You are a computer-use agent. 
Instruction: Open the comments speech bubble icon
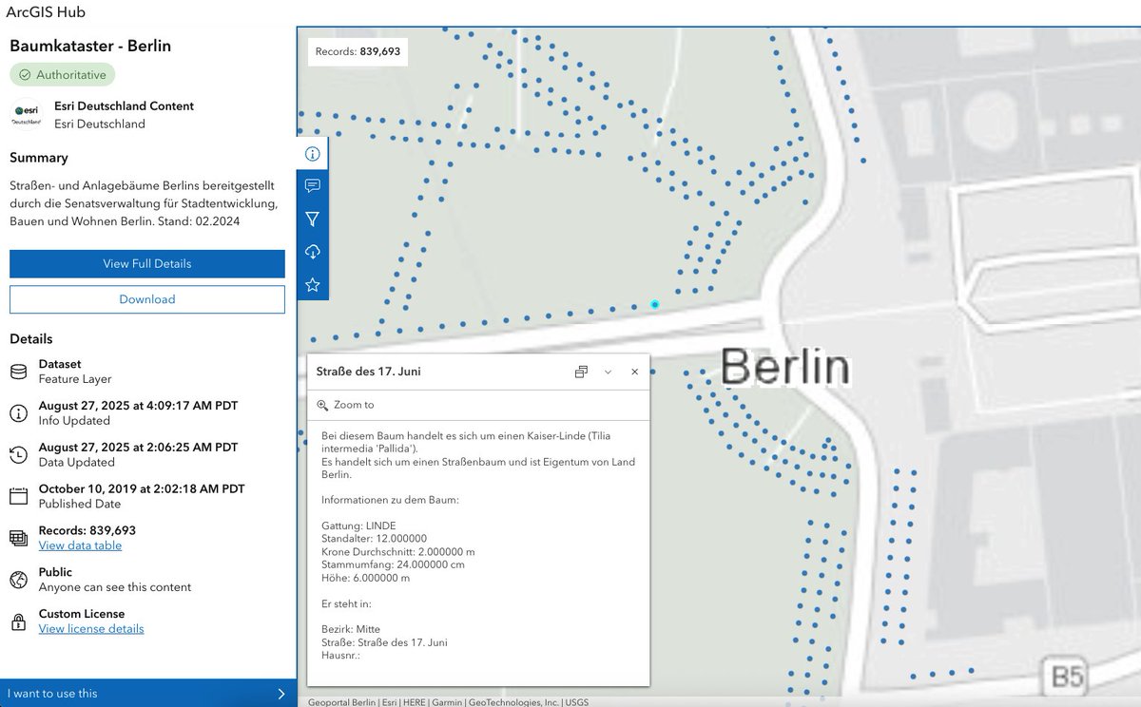pos(312,186)
